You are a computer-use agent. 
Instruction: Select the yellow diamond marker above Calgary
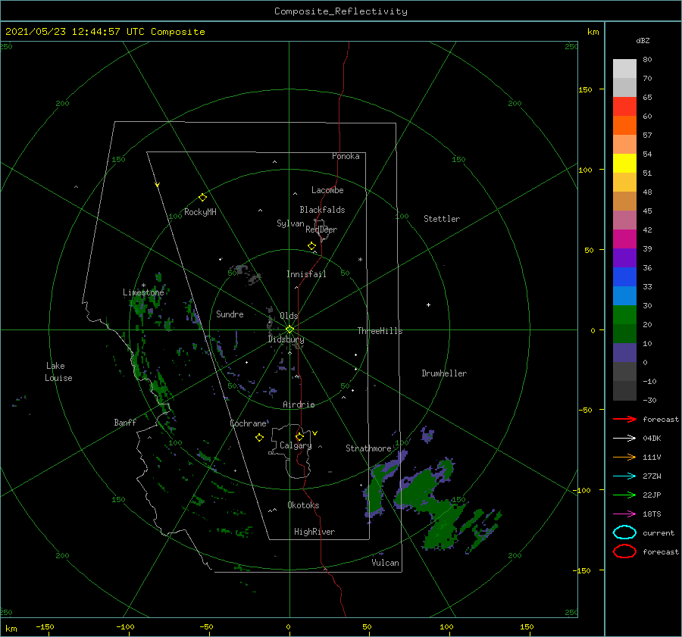coord(299,436)
